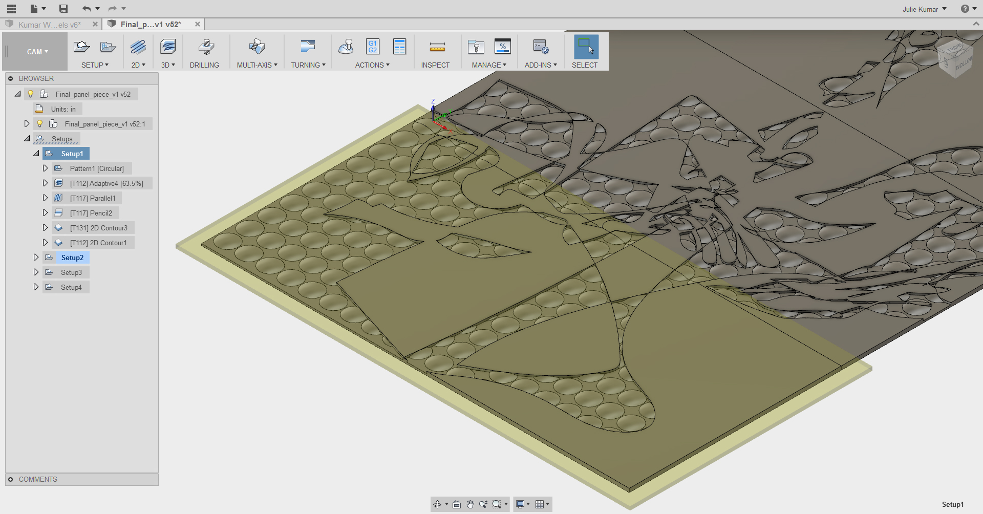Open the Add-Ins scripts icon
The width and height of the screenshot is (983, 514).
coord(541,47)
